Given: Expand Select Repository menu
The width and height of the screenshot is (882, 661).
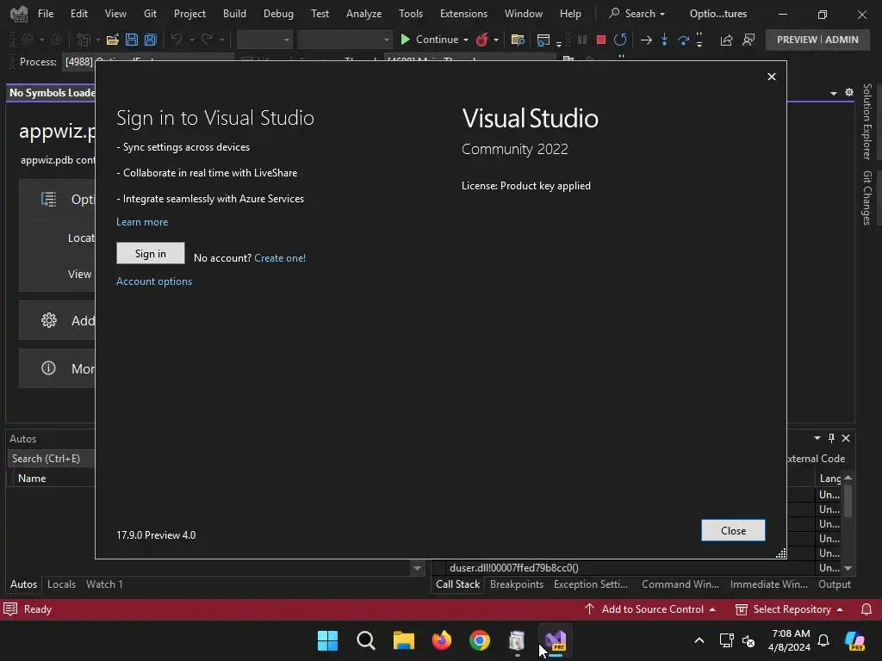Looking at the screenshot, I should coord(840,609).
